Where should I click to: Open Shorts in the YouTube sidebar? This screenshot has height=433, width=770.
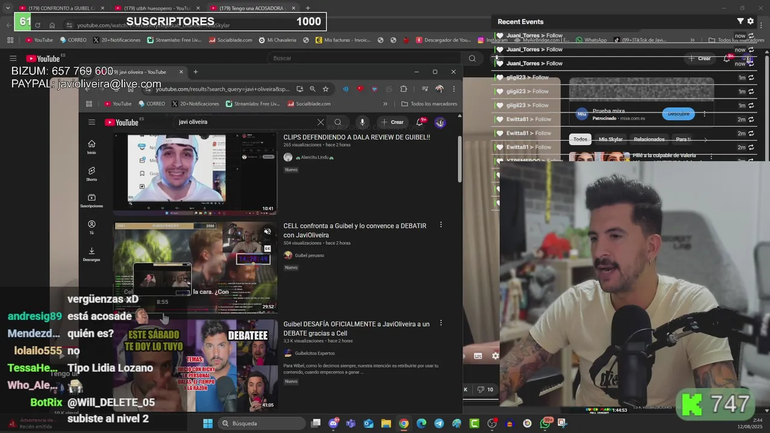tap(91, 174)
